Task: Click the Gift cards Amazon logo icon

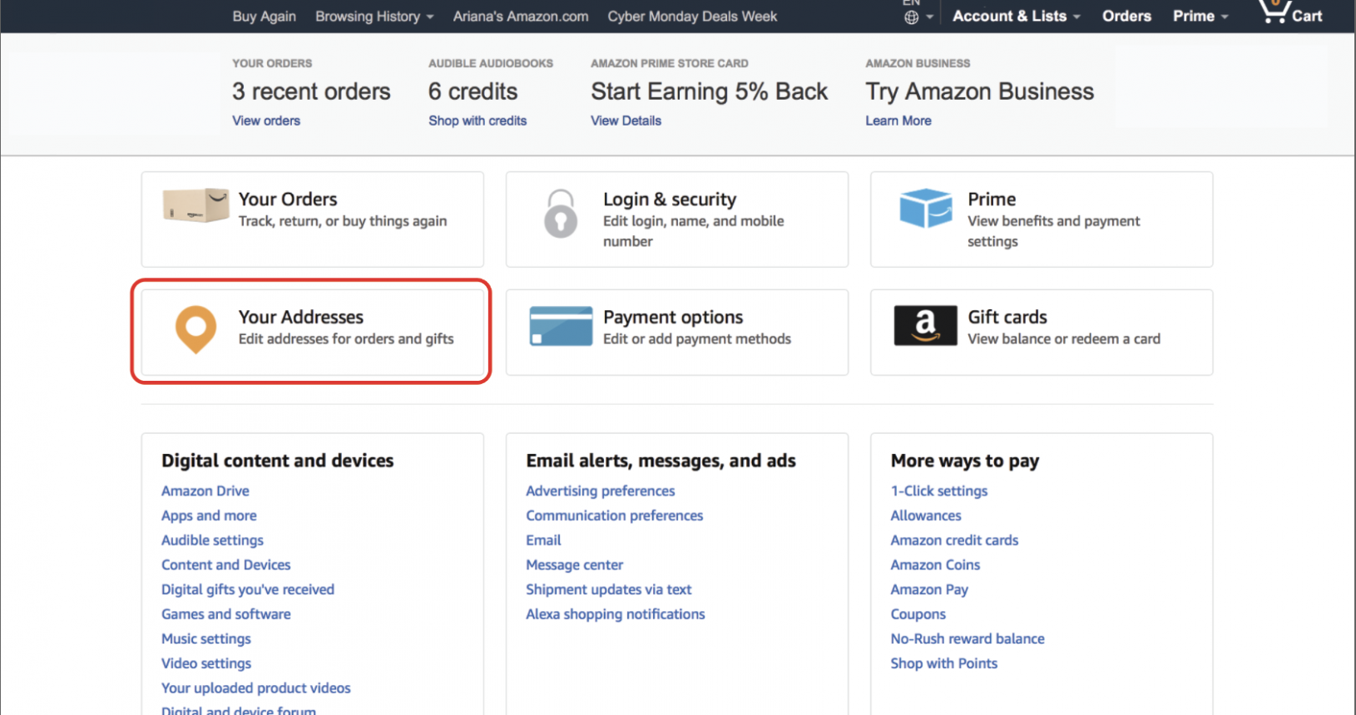Action: (x=925, y=325)
